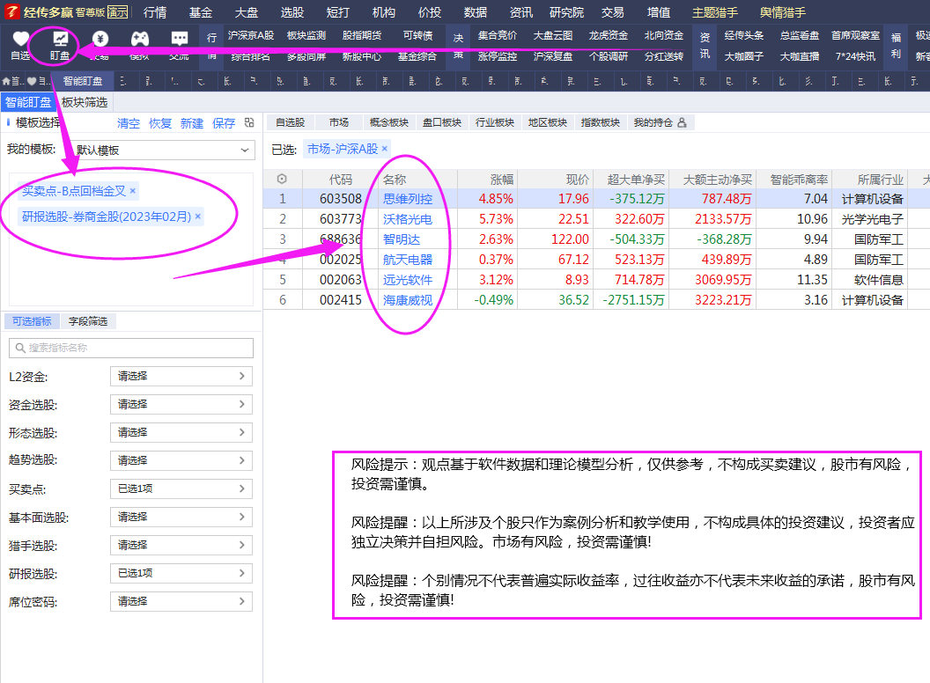Open 经传头条 in the toolbar

click(744, 35)
